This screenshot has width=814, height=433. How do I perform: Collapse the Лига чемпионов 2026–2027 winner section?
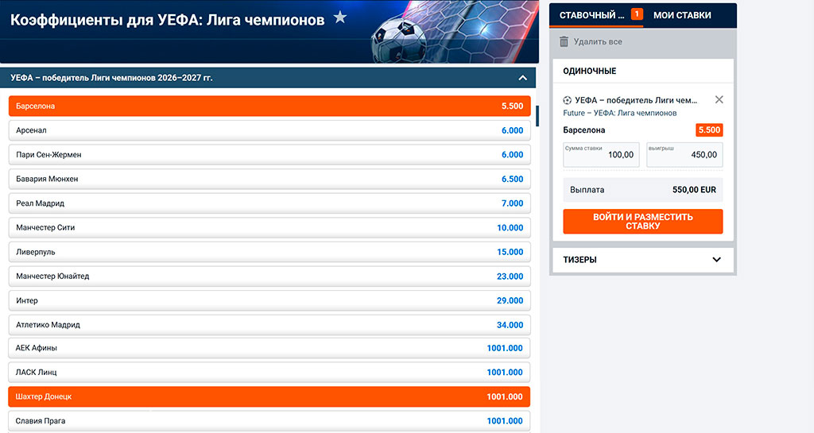[523, 78]
